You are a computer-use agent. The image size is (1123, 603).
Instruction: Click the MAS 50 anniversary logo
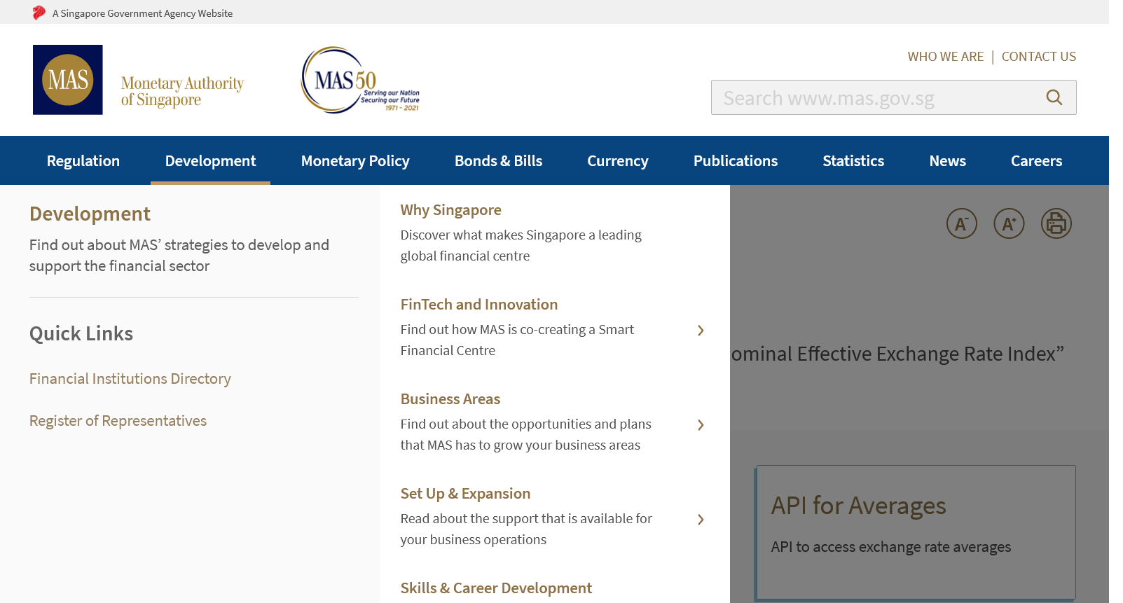tap(360, 81)
